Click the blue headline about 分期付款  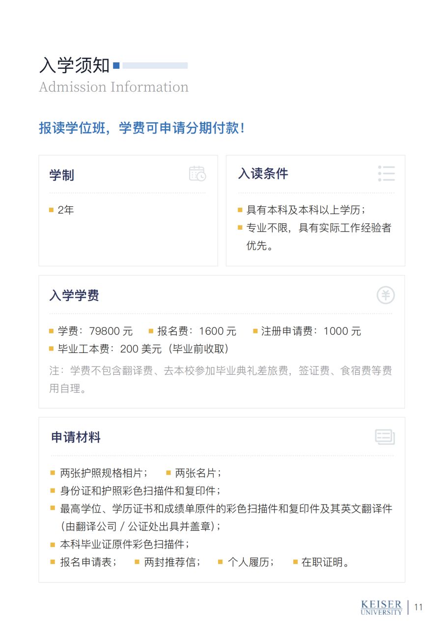[142, 128]
